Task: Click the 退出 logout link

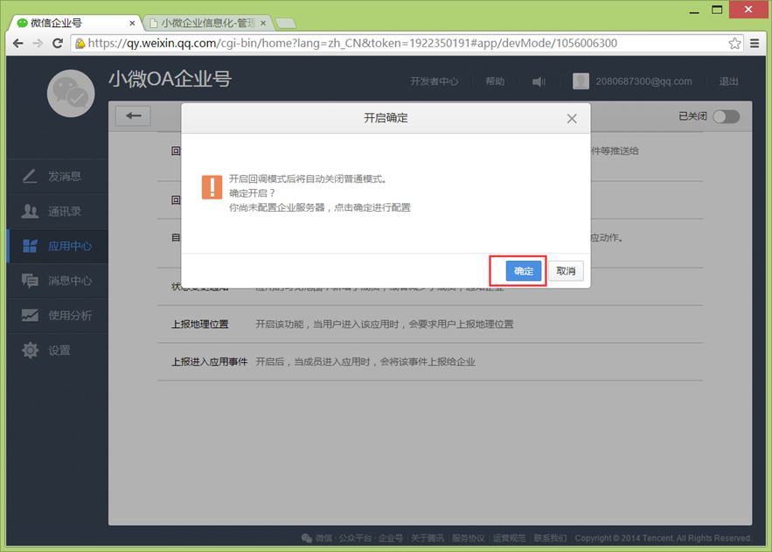Action: point(728,81)
